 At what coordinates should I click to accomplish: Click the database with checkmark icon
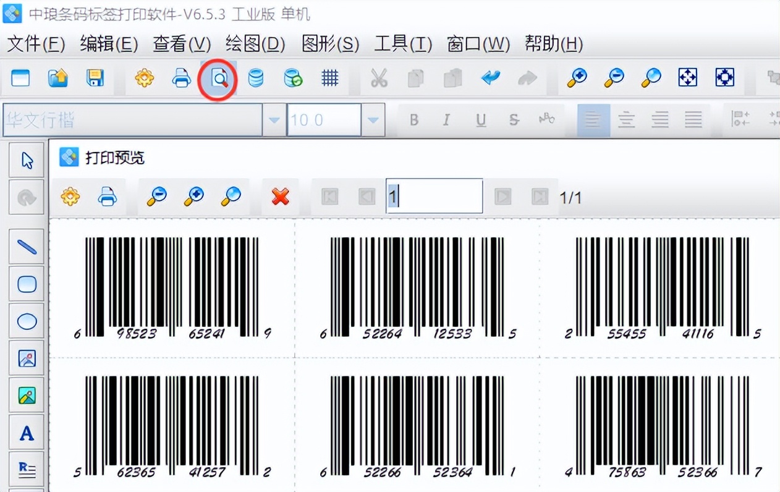coord(292,78)
